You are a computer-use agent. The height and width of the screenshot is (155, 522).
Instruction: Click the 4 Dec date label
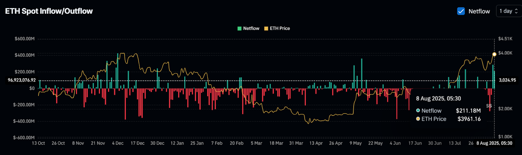[x=118, y=143]
